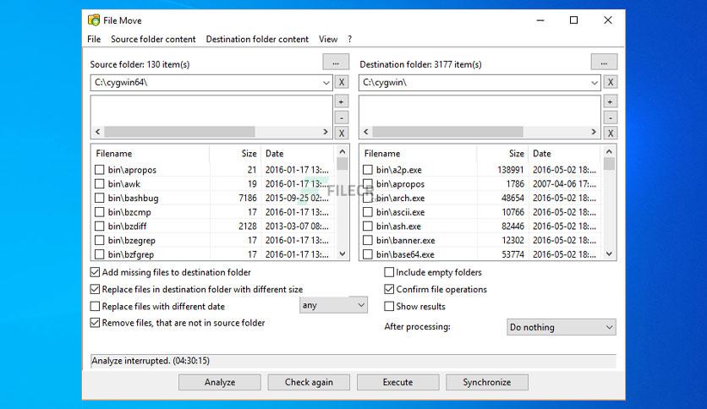This screenshot has width=707, height=409.
Task: Toggle Add missing files to destination folder
Action: pyautogui.click(x=95, y=272)
